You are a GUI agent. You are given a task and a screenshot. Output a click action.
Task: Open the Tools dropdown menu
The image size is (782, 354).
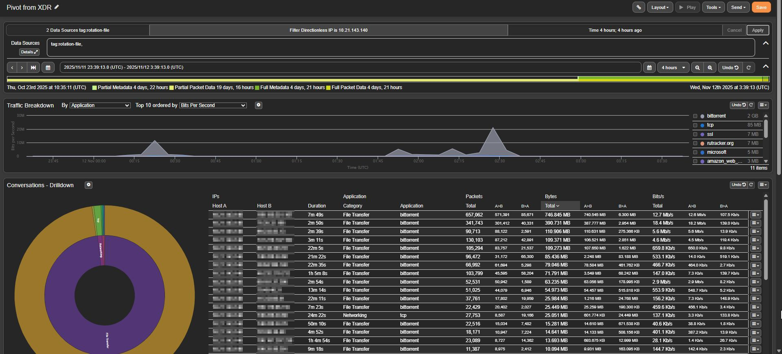tap(713, 7)
